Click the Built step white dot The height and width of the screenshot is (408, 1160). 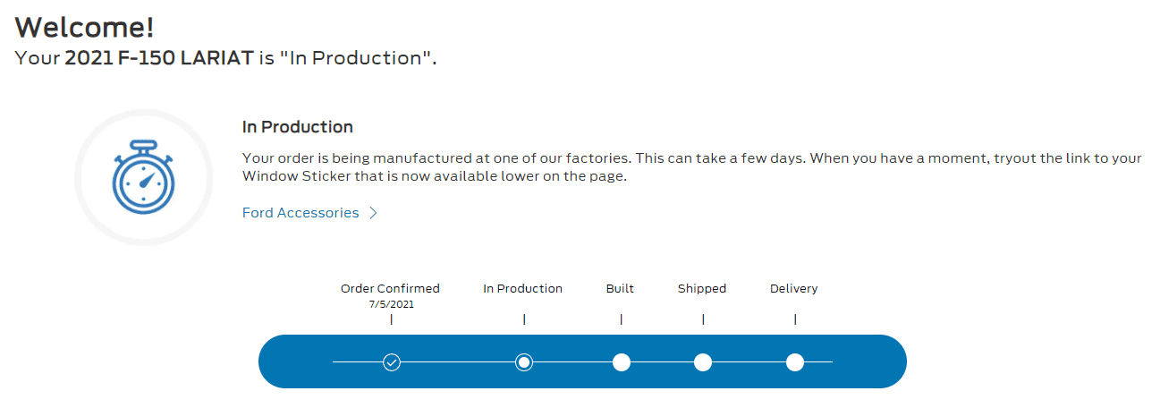(622, 362)
